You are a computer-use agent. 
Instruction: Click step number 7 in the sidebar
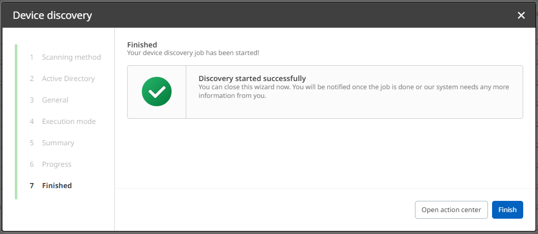(x=32, y=186)
